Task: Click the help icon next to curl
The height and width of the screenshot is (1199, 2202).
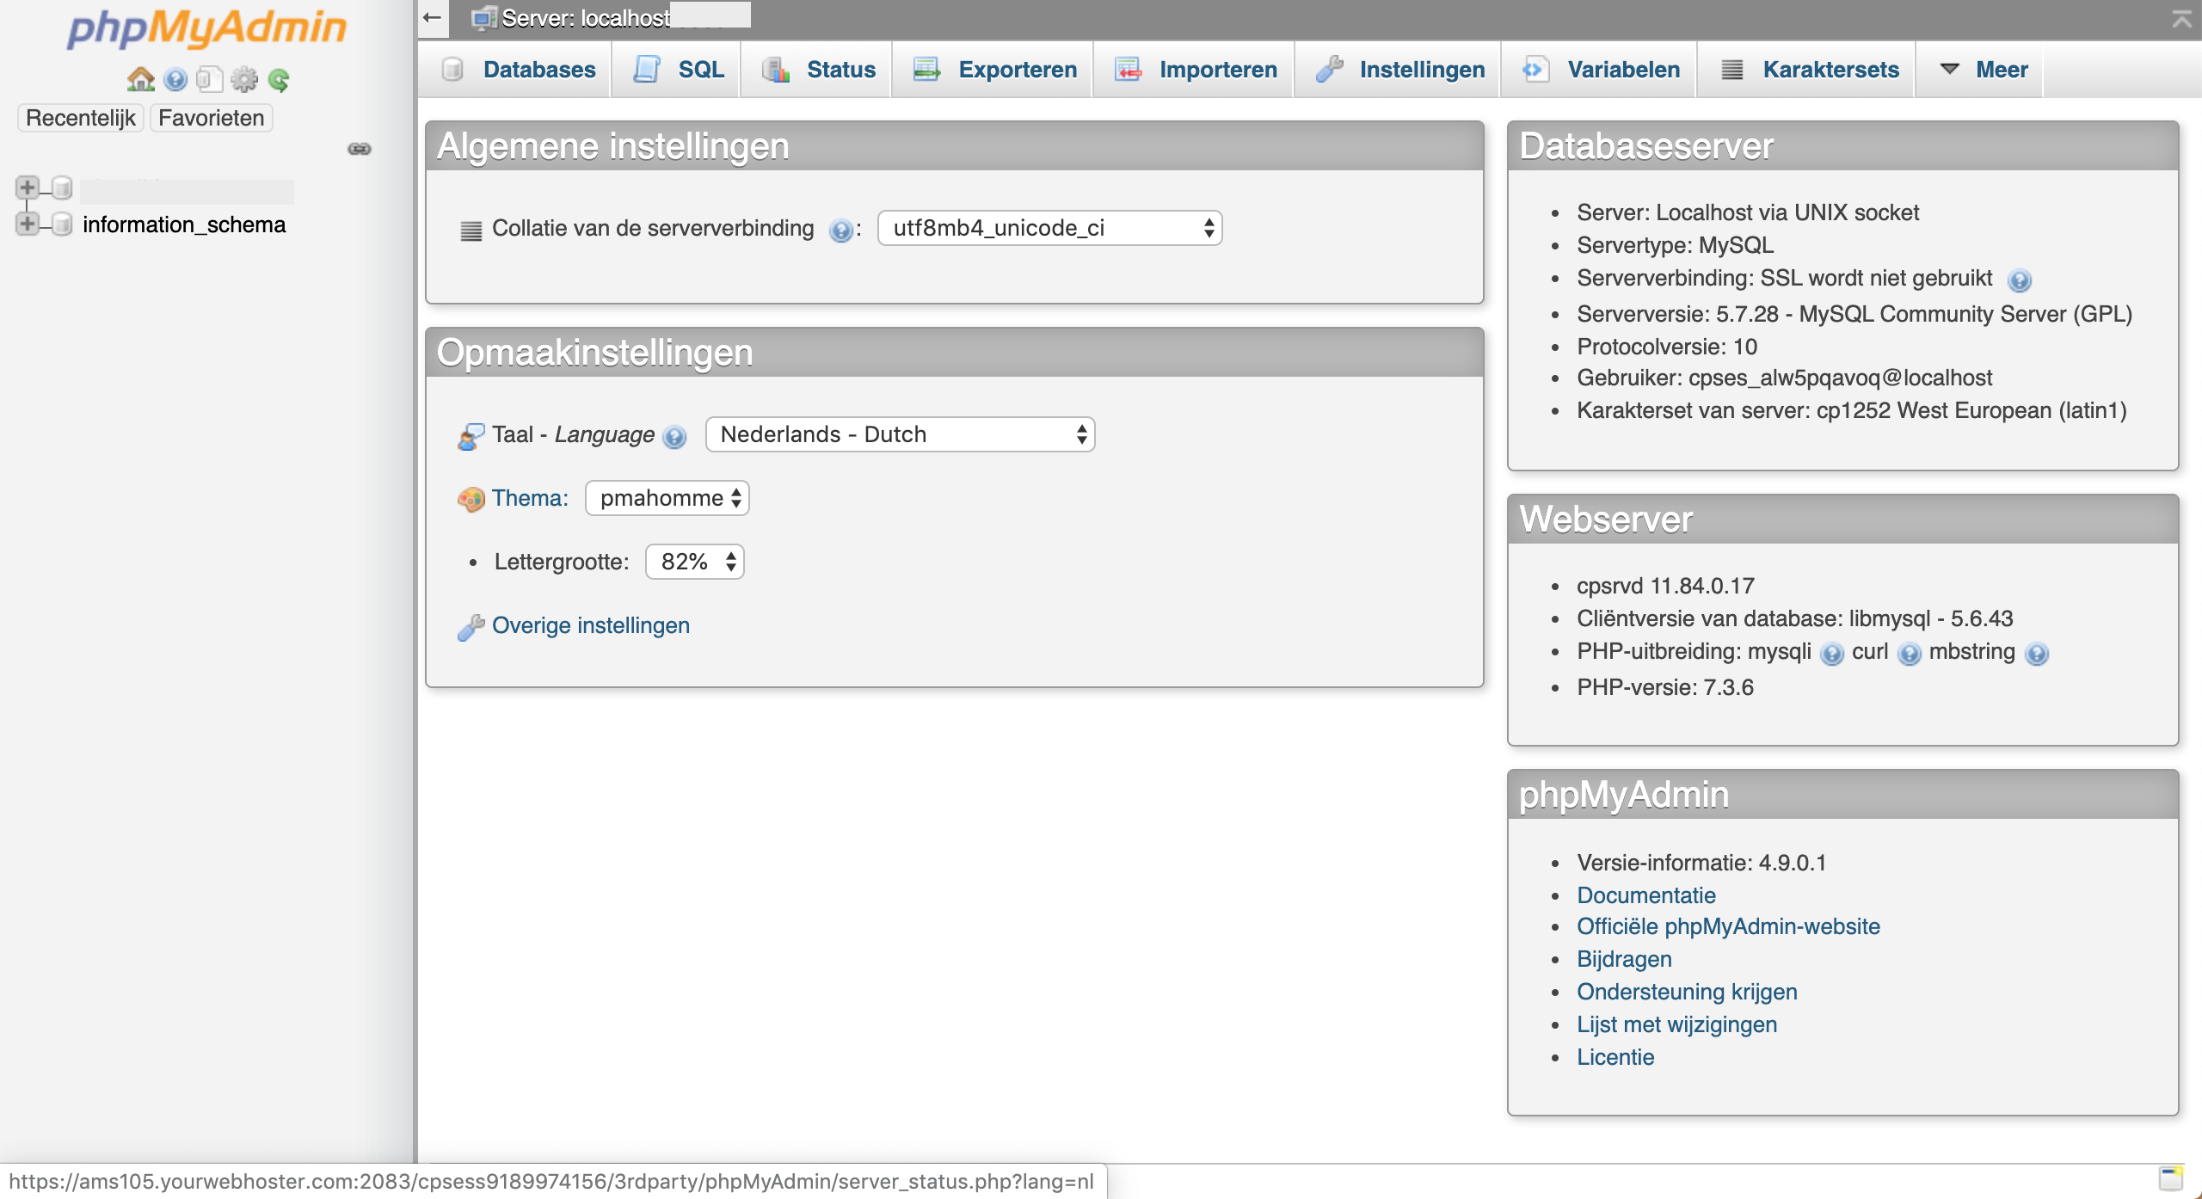Action: click(x=1910, y=654)
